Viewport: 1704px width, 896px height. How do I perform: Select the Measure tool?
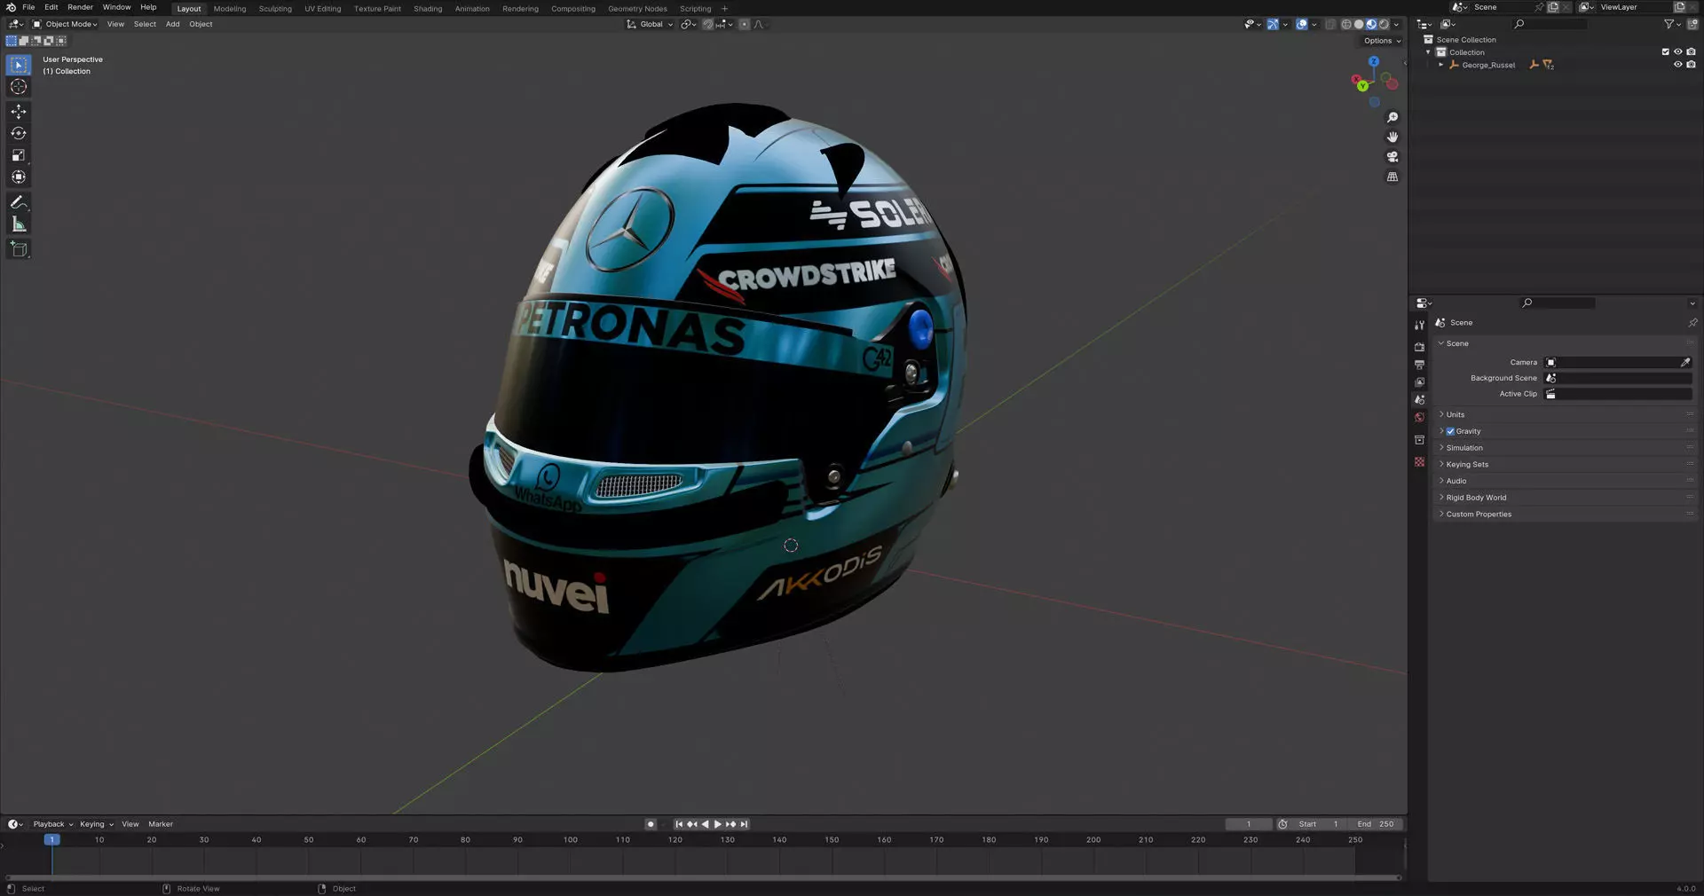click(x=19, y=224)
